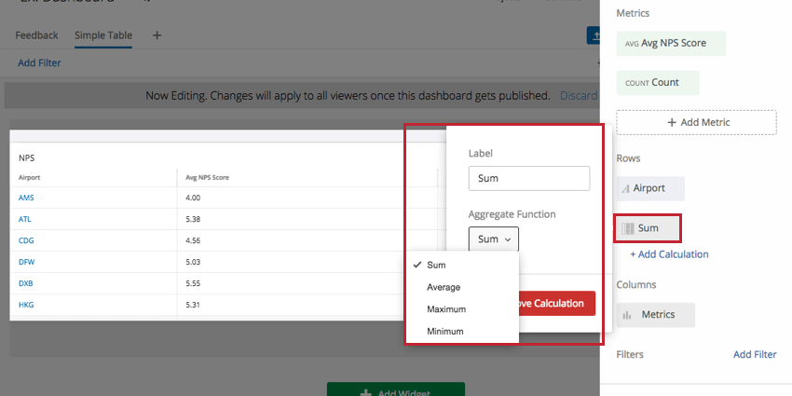This screenshot has width=792, height=396.
Task: Select the Airport row field chip
Action: click(649, 188)
